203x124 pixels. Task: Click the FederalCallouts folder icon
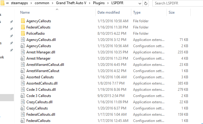coord(23,27)
